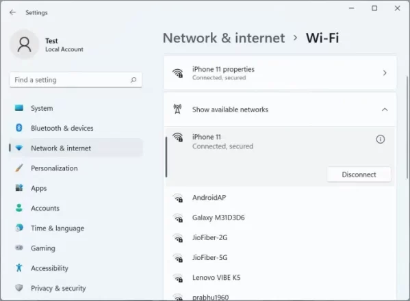The image size is (410, 301).
Task: Click the AndroidAP Wi-Fi signal icon
Action: pyautogui.click(x=178, y=198)
